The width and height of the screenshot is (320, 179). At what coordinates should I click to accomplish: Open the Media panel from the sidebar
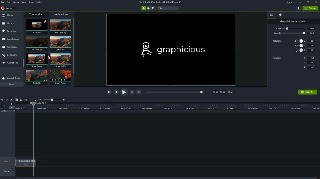[x=10, y=15]
